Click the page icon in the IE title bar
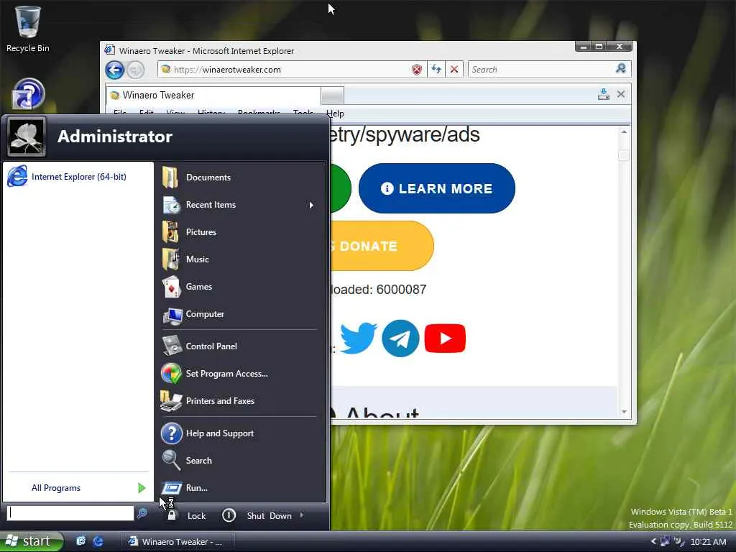The image size is (736, 552). [x=109, y=50]
